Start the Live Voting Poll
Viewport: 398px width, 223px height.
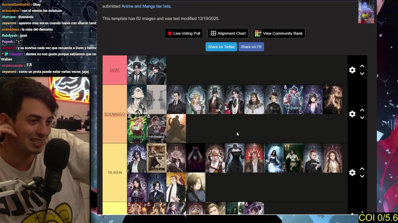click(x=184, y=33)
